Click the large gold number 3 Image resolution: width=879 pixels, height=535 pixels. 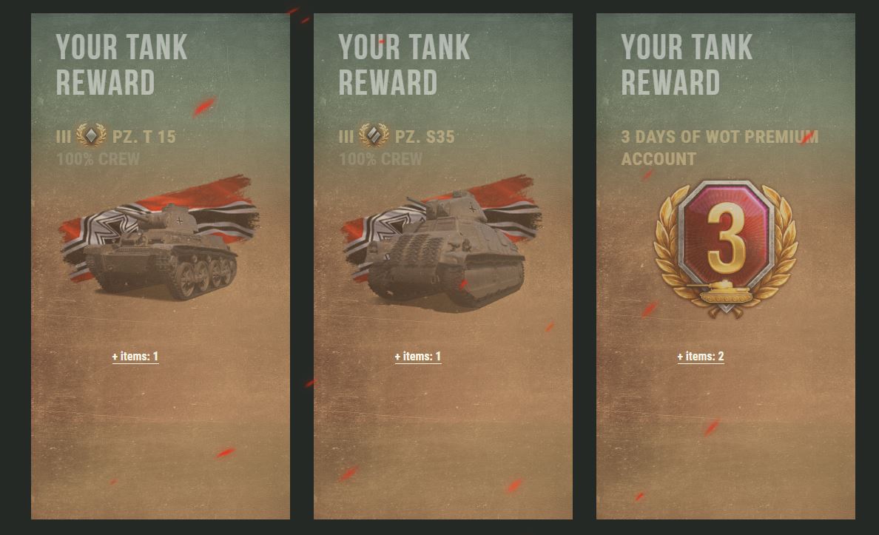pyautogui.click(x=726, y=238)
